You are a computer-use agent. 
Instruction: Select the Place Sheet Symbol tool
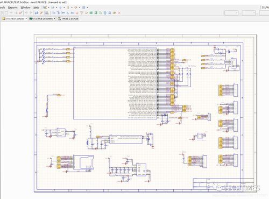(x=91, y=13)
